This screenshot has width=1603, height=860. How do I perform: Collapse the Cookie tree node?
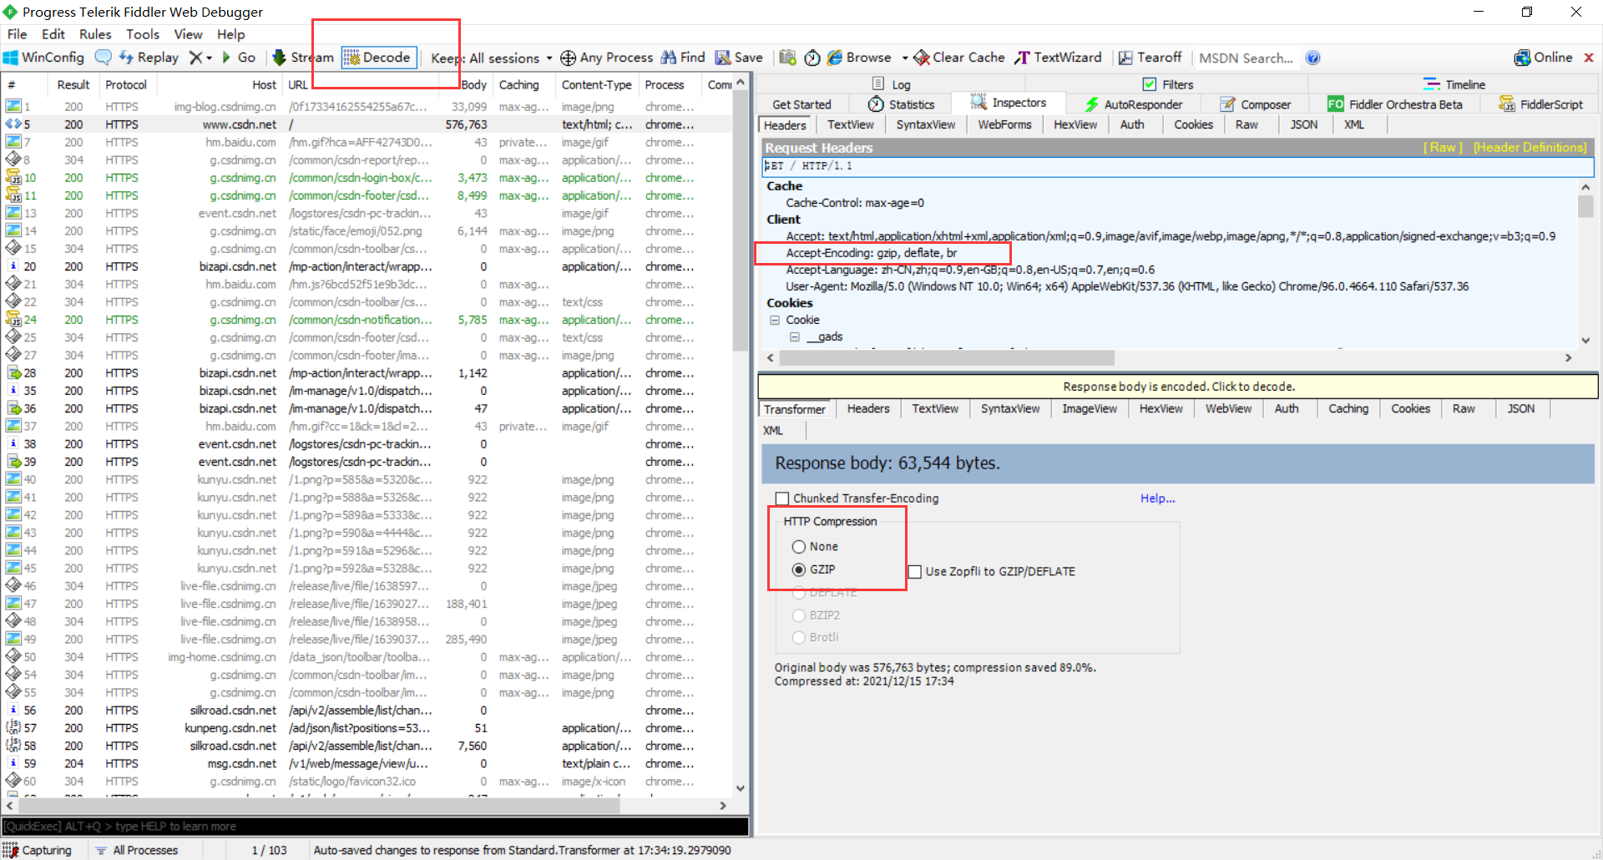pyautogui.click(x=775, y=320)
